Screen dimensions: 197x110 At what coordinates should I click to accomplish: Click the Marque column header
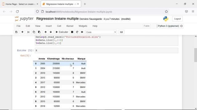[81, 59]
